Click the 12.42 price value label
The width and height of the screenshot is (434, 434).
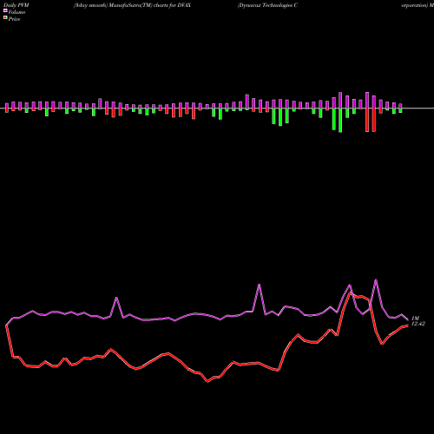(418, 324)
